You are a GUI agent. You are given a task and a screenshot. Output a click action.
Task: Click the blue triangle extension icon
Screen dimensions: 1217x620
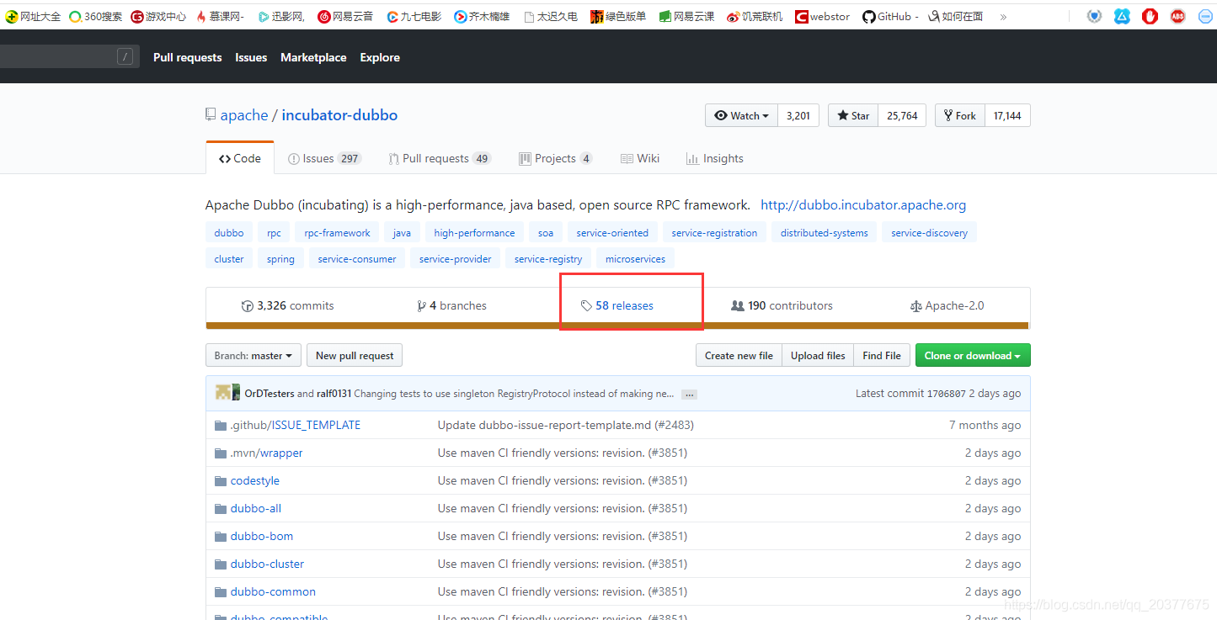1122,16
